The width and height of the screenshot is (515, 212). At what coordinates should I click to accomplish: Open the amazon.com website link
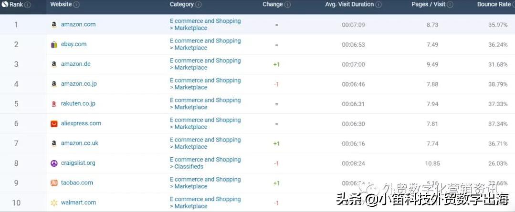point(78,24)
